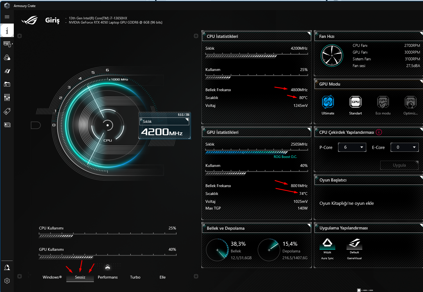Screen dimensions: 423x292
Task: Click the first page indicator at the bottom
Action: click(x=359, y=290)
